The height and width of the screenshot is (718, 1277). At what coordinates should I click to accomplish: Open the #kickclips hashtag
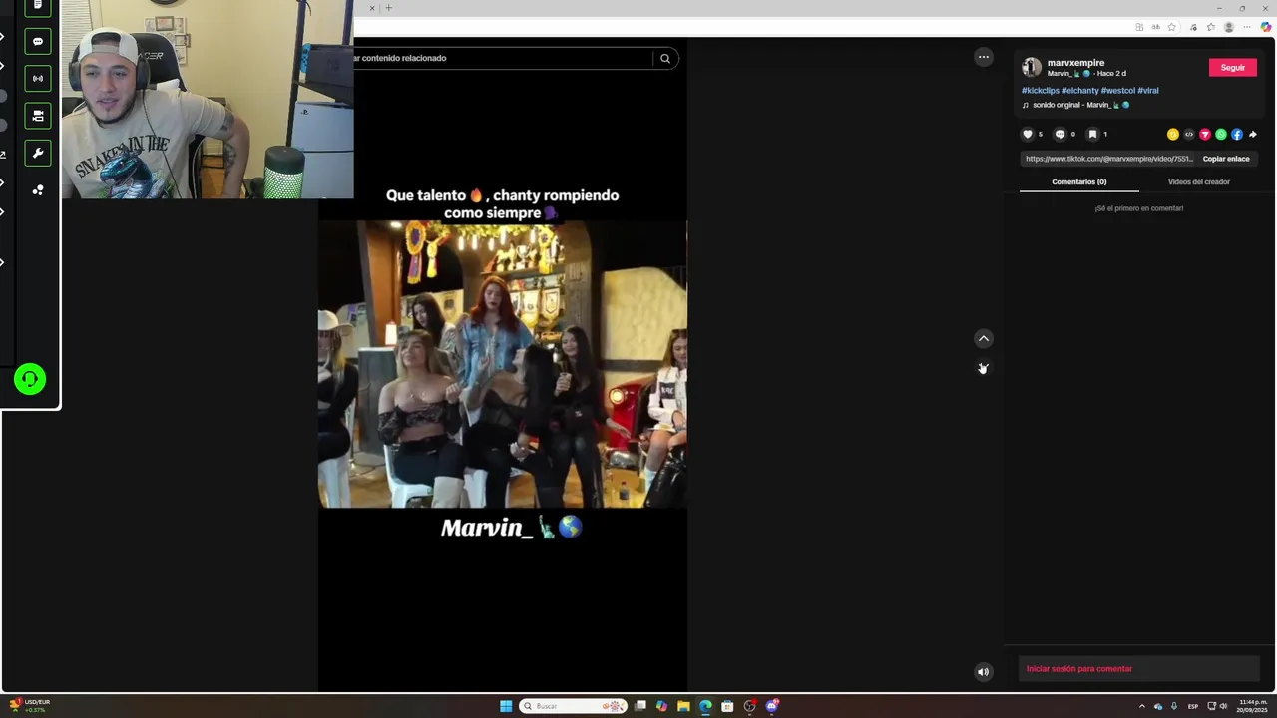[x=1041, y=91]
